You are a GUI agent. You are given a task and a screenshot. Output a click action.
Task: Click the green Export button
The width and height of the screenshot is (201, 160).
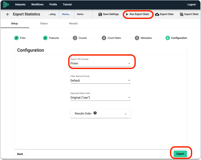[180, 154]
